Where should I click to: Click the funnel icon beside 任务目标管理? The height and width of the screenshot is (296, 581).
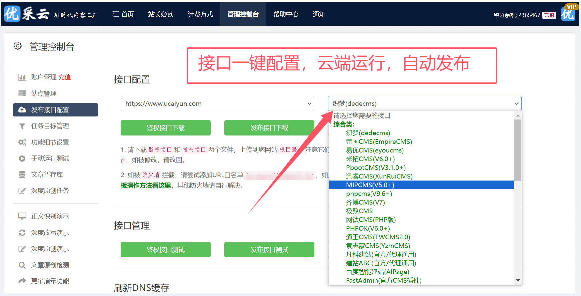(22, 126)
